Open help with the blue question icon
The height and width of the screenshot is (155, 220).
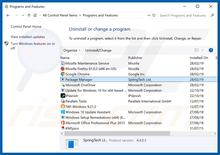(211, 50)
